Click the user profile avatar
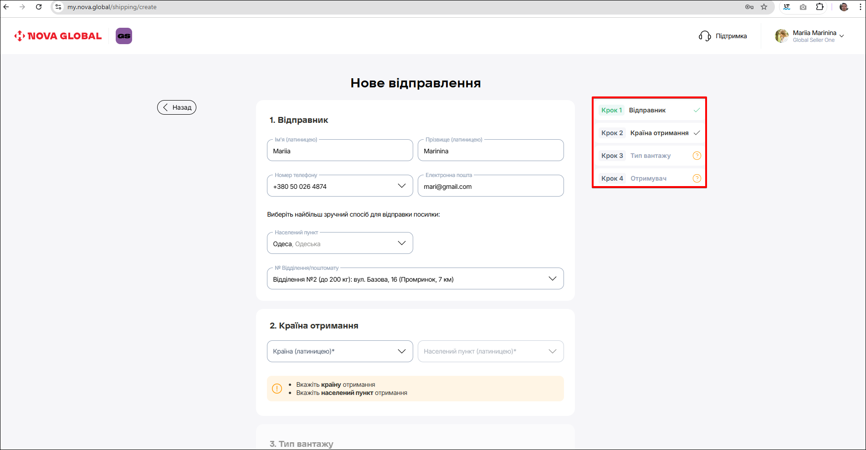The image size is (866, 450). coord(782,36)
